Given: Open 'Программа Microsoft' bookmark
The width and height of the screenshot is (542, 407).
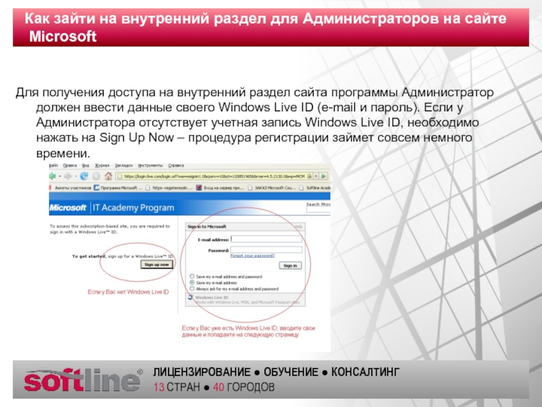Looking at the screenshot, I should coord(118,188).
